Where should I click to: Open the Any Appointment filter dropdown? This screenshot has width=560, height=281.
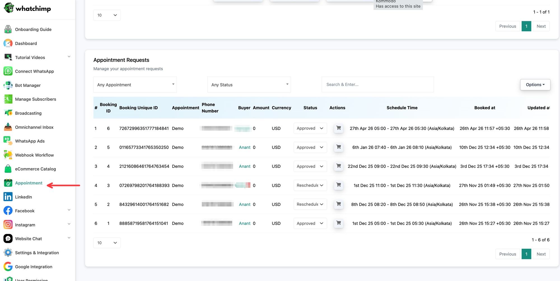point(135,85)
